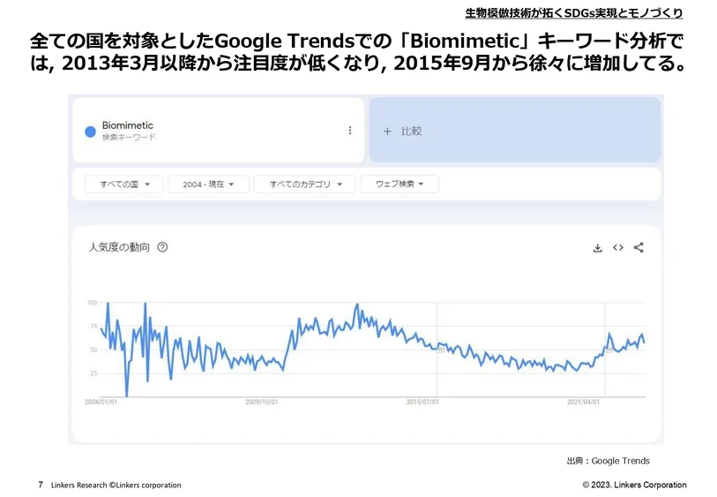717x497 pixels.
Task: Click the blue Biomimetic color dot
Action: pyautogui.click(x=90, y=132)
